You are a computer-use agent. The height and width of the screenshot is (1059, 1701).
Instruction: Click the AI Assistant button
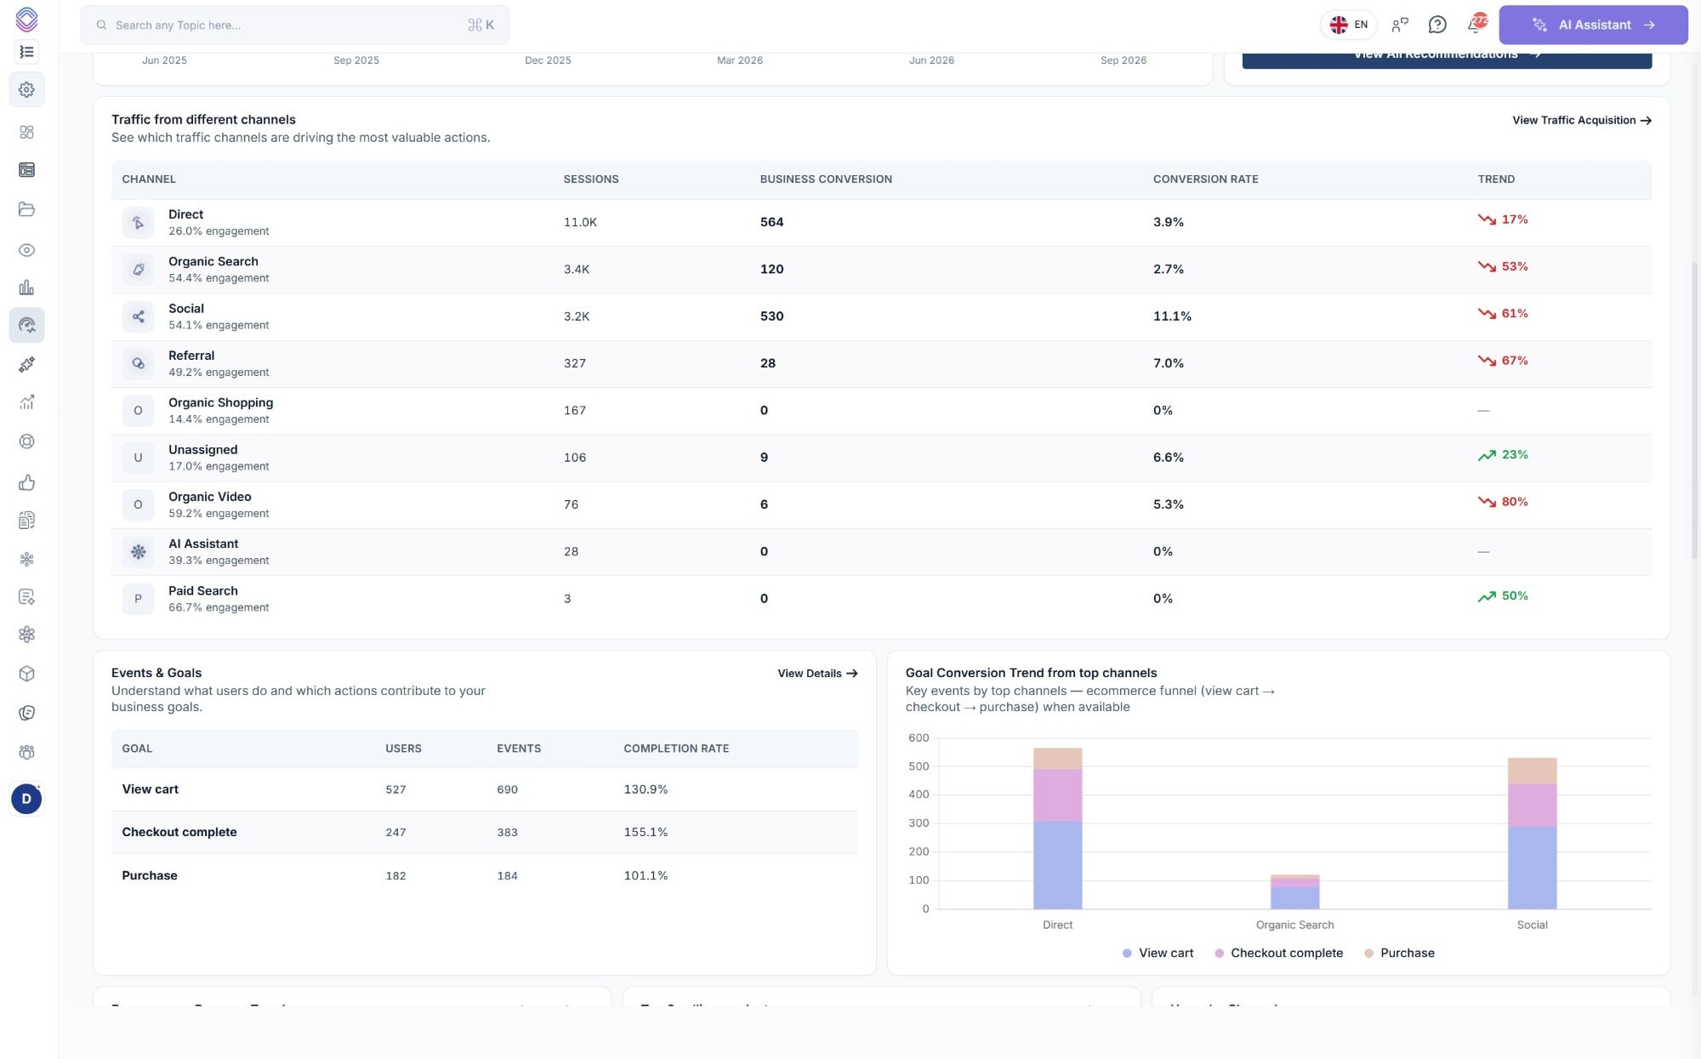[x=1593, y=25]
